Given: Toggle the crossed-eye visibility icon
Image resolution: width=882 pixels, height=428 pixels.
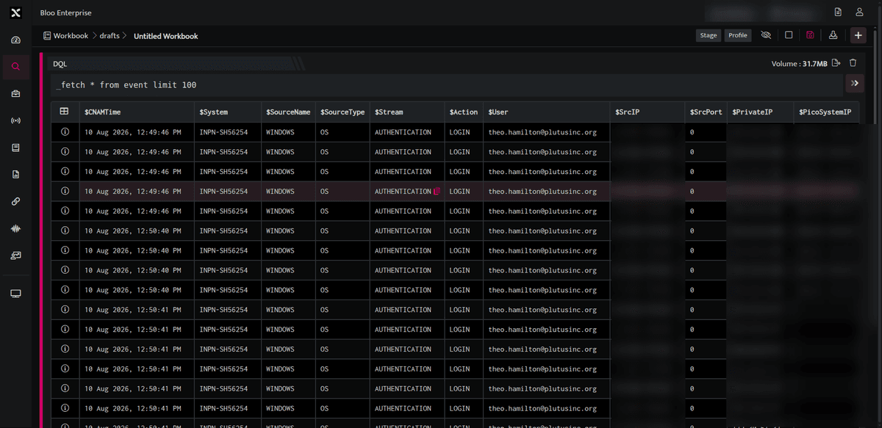Looking at the screenshot, I should tap(766, 35).
